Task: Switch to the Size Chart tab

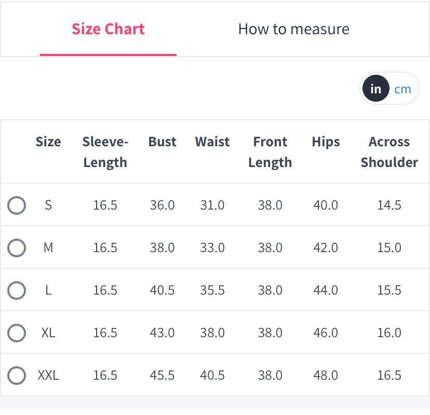Action: 108,29
